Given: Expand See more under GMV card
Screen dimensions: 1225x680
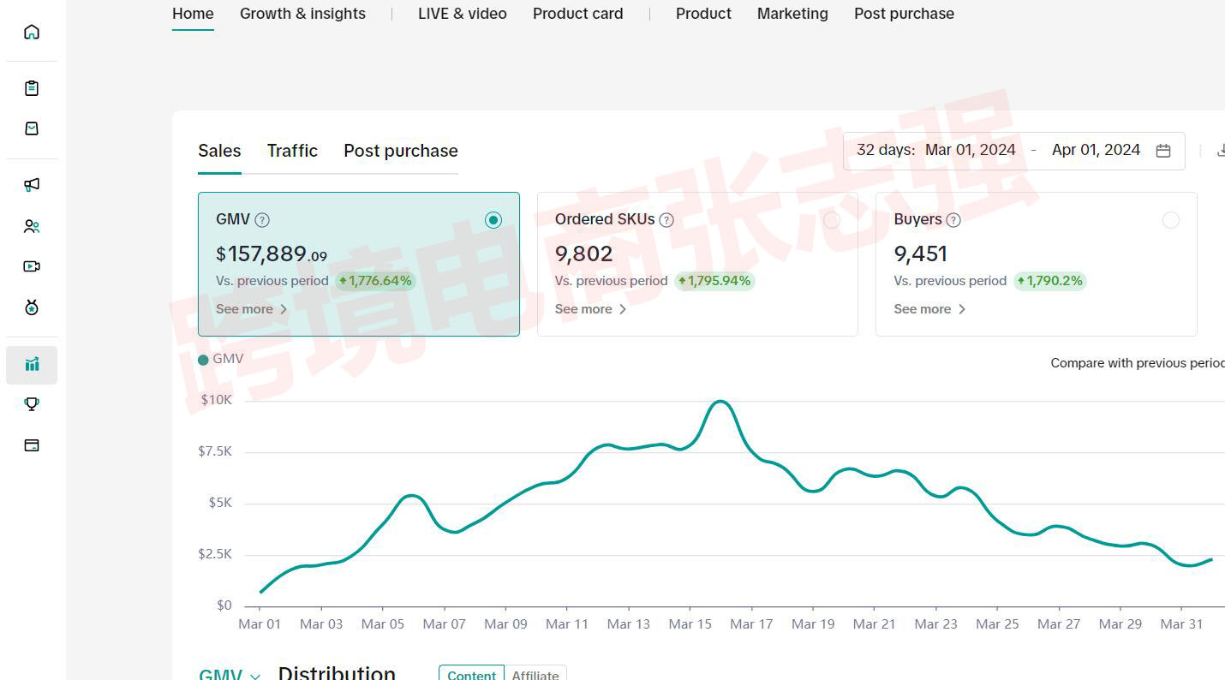Looking at the screenshot, I should [252, 309].
